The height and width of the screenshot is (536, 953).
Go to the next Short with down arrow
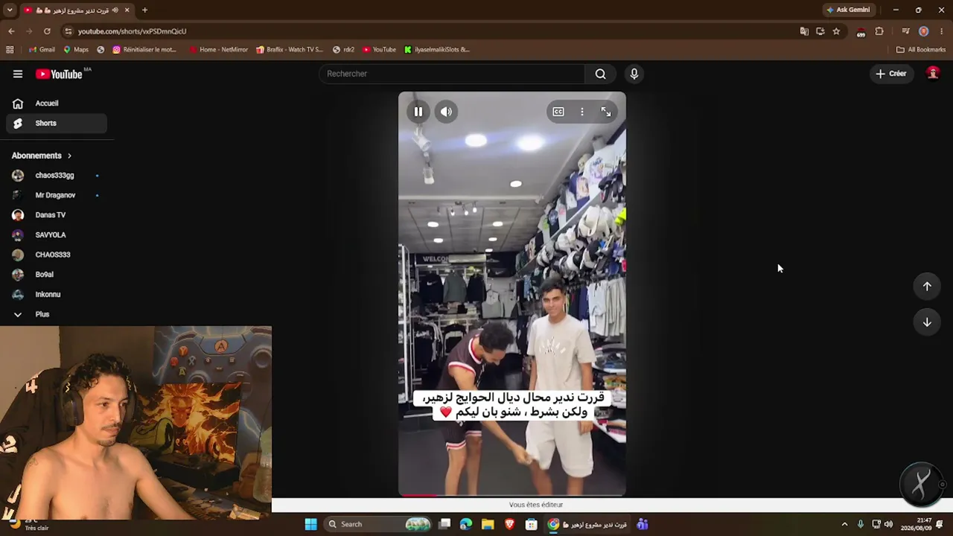click(927, 322)
